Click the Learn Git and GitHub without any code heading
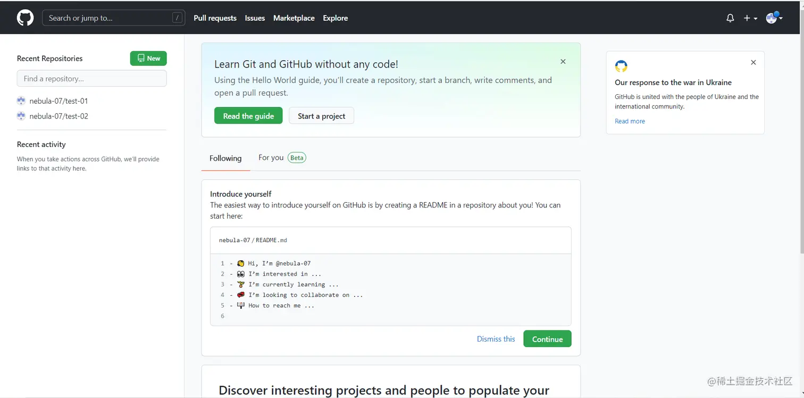The width and height of the screenshot is (804, 398). (306, 64)
